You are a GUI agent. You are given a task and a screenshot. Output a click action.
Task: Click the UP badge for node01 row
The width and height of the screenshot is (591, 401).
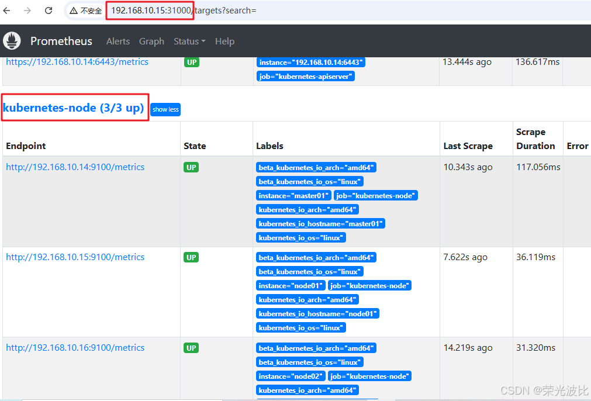(x=191, y=257)
